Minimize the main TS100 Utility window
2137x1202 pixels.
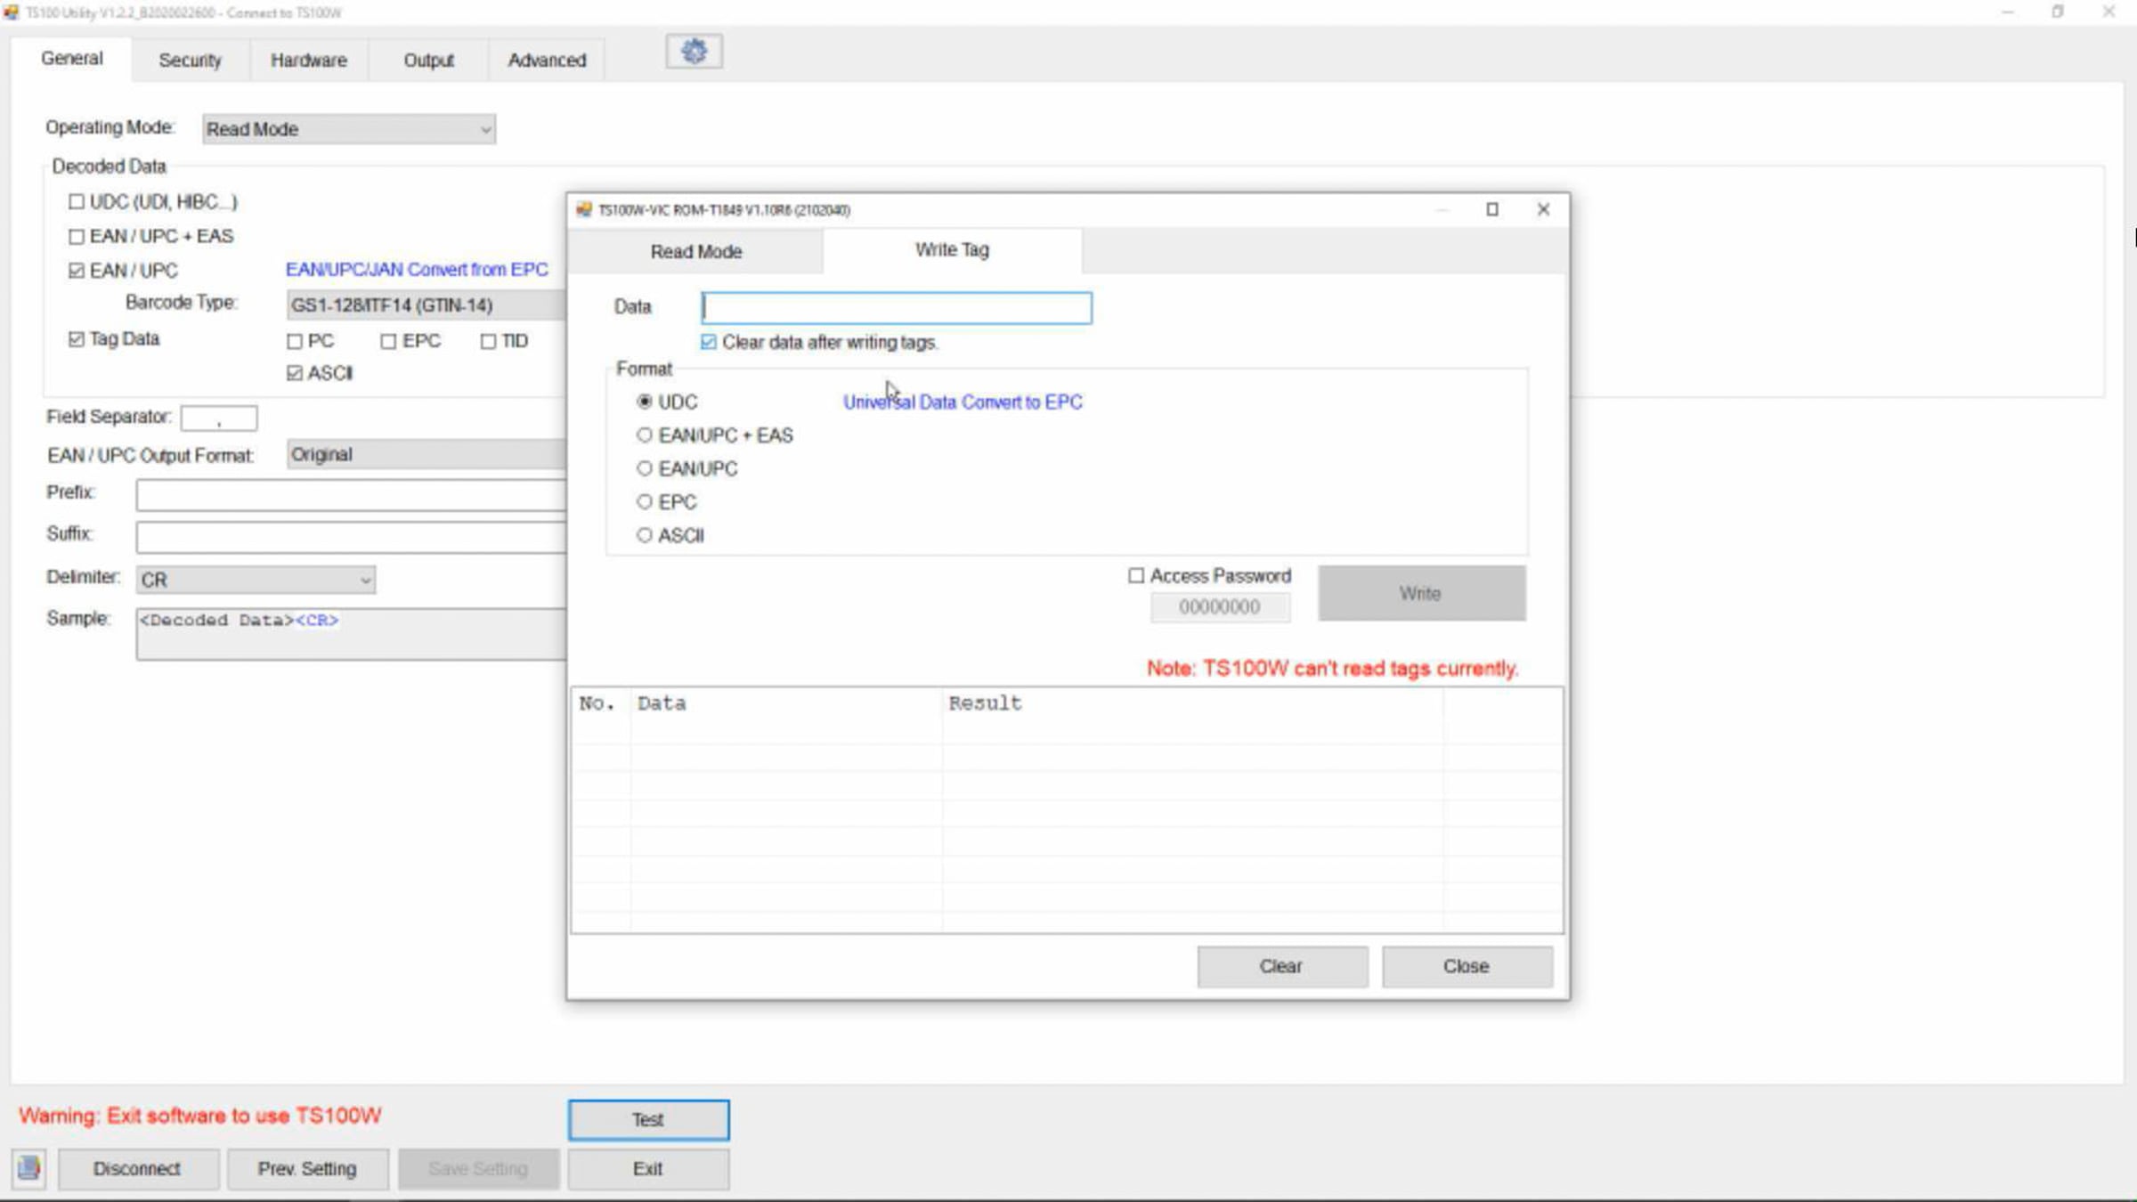[2007, 12]
